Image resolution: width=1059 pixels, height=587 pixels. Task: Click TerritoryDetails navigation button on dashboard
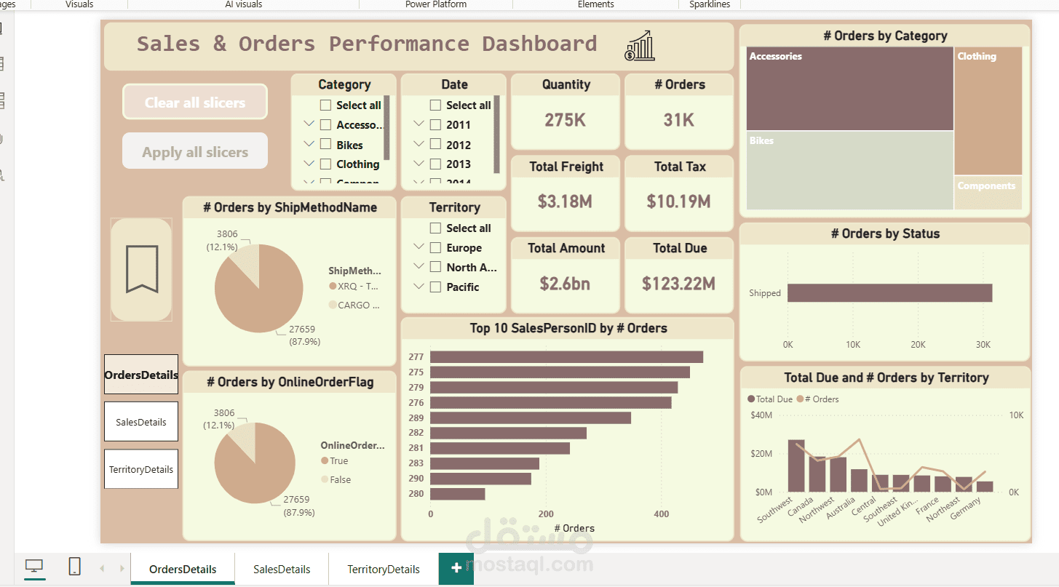click(141, 469)
